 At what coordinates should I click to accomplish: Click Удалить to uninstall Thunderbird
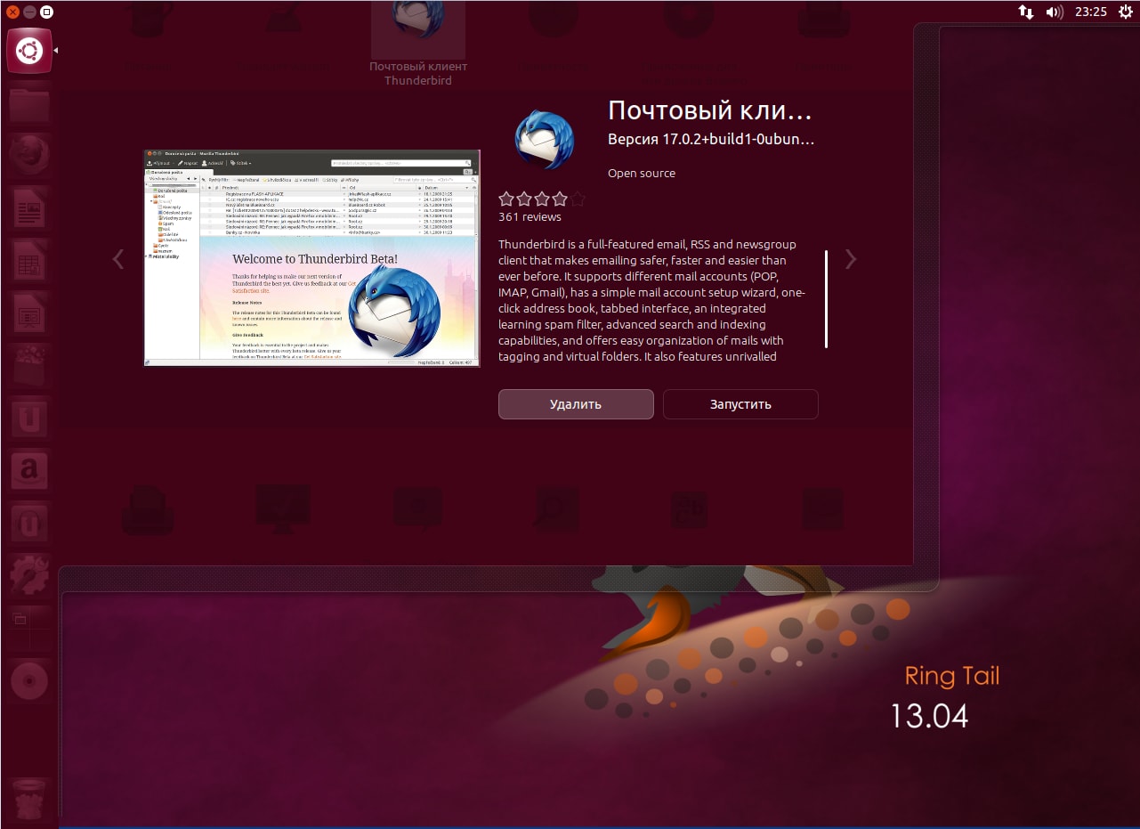(576, 403)
